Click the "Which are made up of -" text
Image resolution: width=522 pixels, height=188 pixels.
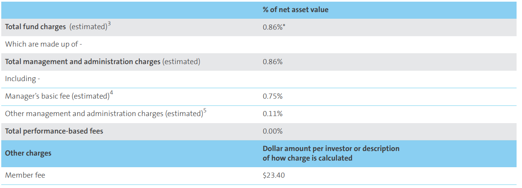[43, 44]
